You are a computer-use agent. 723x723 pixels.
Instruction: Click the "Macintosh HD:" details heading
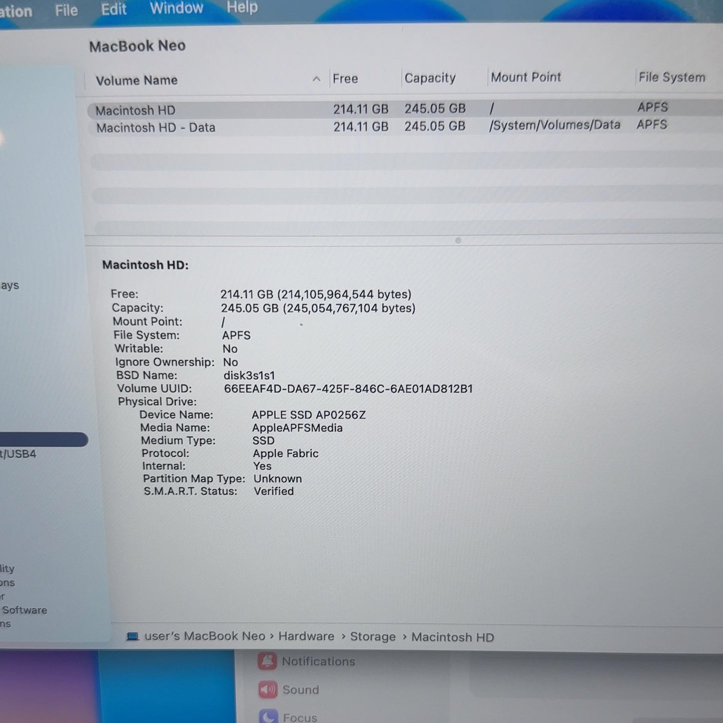146,265
